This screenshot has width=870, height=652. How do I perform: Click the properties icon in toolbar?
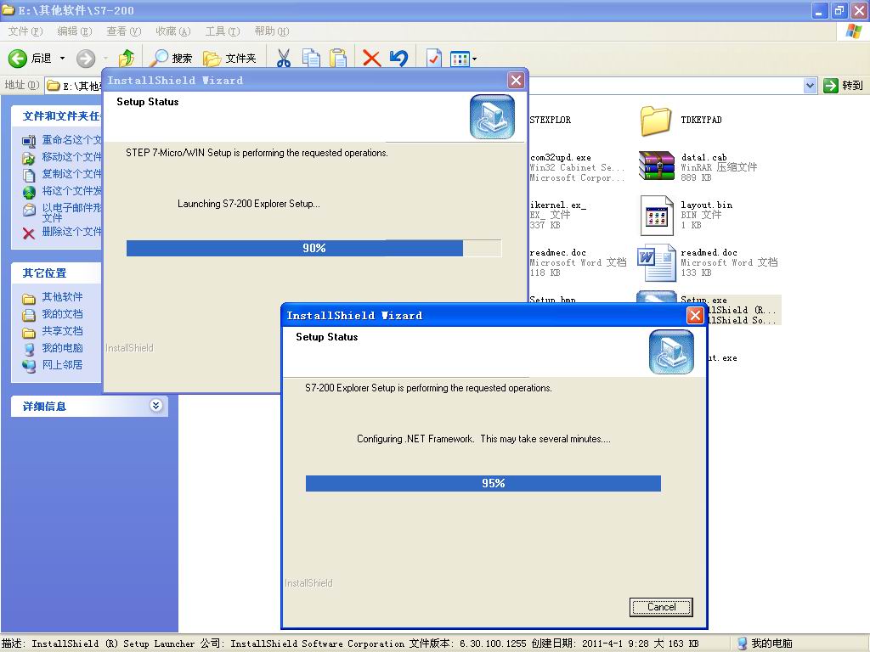pyautogui.click(x=434, y=58)
